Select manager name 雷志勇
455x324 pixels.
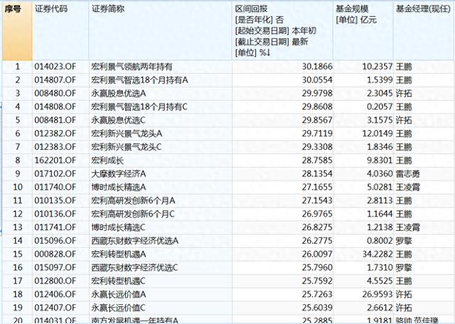click(x=407, y=174)
